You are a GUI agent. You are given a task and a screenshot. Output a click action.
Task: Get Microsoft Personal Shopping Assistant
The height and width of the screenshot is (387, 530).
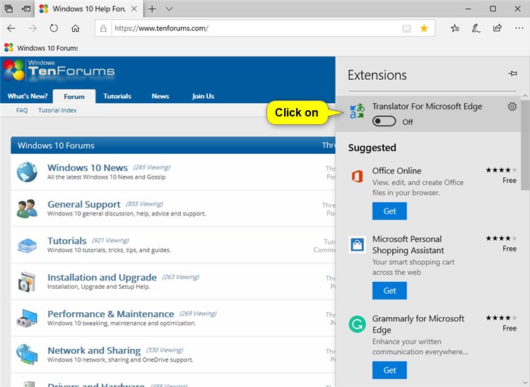(x=389, y=291)
